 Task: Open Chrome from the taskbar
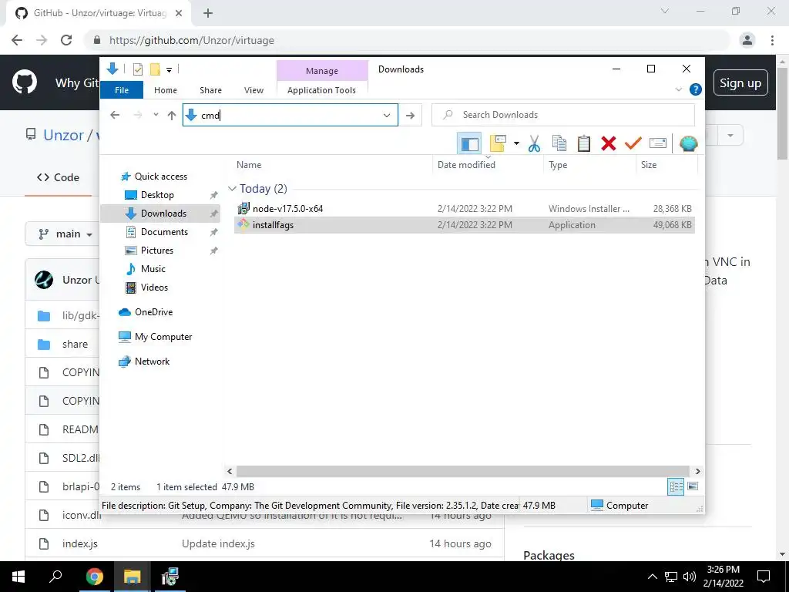point(94,577)
